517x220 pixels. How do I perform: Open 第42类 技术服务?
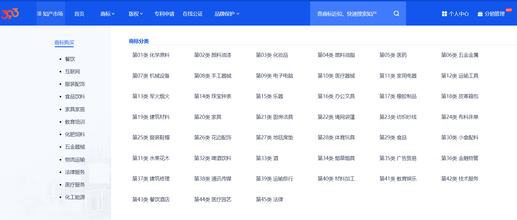pyautogui.click(x=460, y=179)
